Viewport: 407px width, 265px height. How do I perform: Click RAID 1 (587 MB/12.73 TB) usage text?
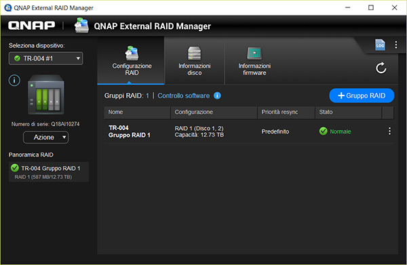[x=43, y=177]
